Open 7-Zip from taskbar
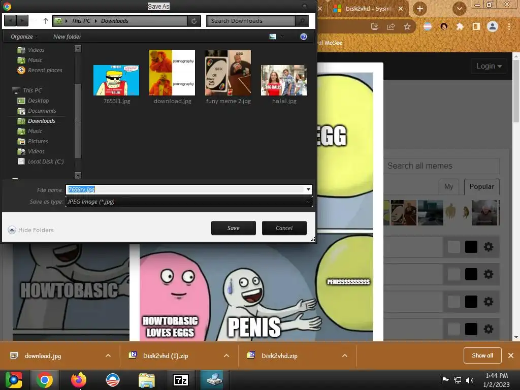 pos(181,380)
